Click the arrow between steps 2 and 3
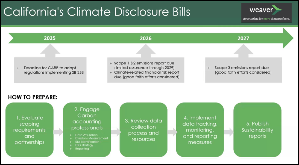The width and height of the screenshot is (299, 165). click(115, 132)
